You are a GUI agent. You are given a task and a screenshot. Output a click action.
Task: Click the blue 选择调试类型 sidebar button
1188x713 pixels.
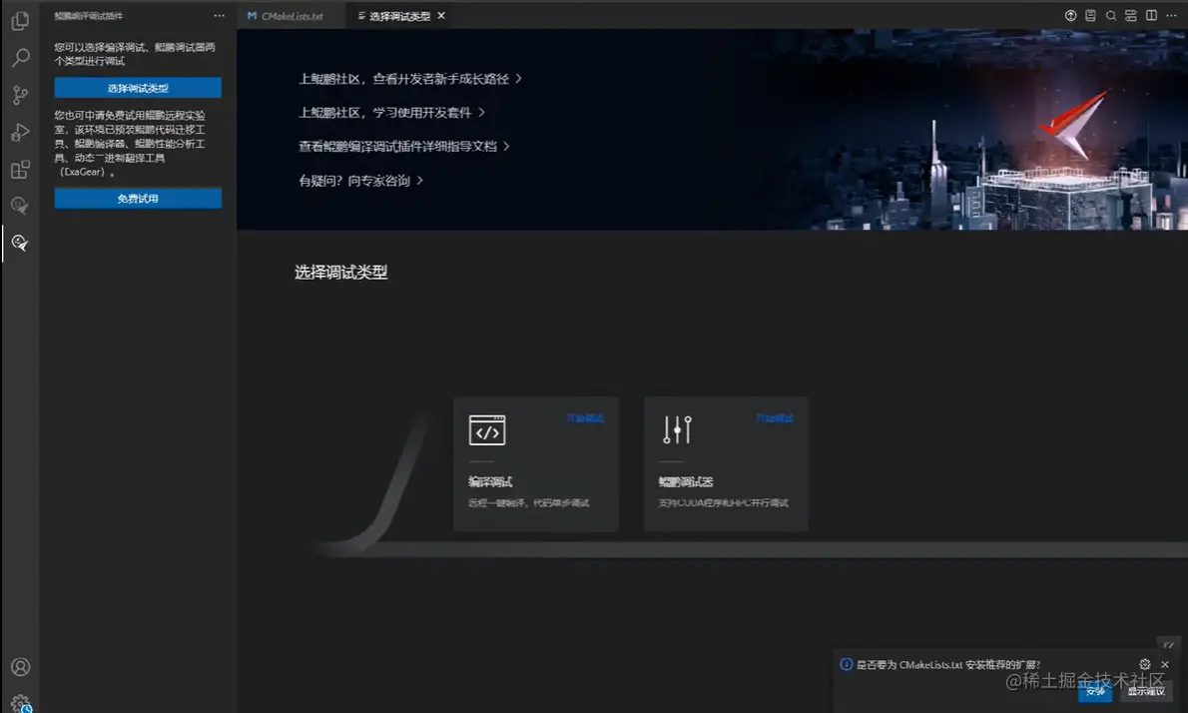pyautogui.click(x=138, y=88)
